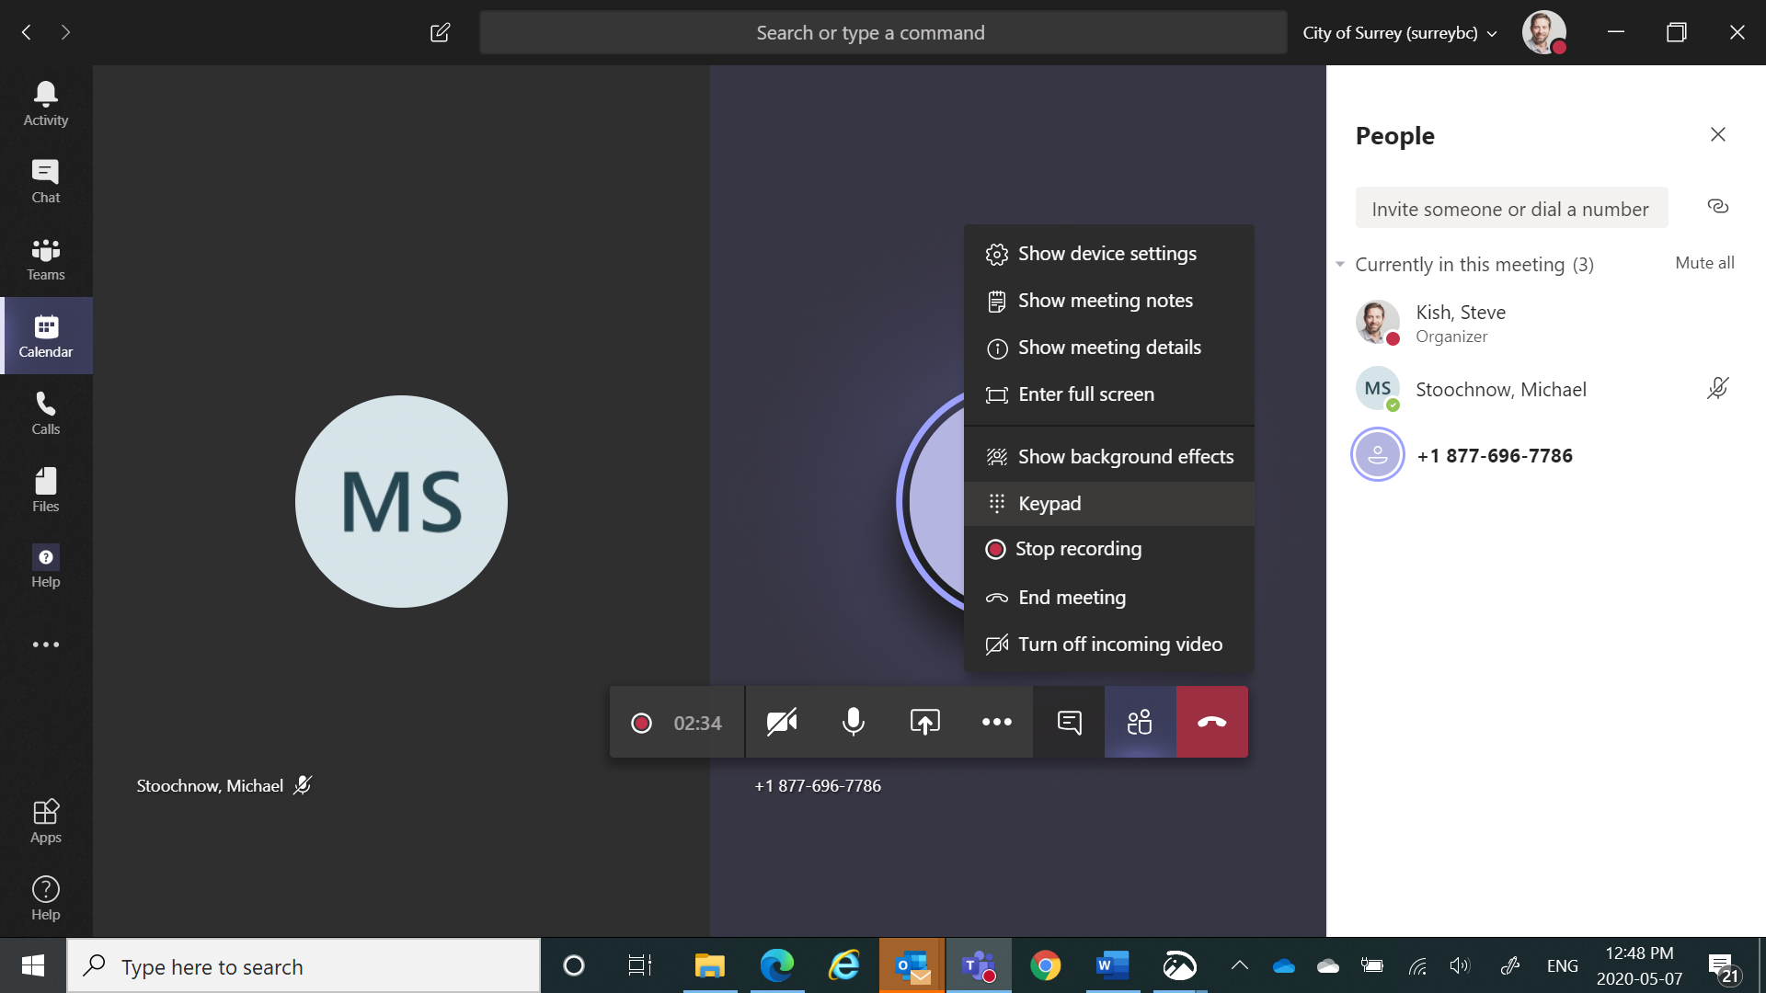Select the Calendar sidebar item
Viewport: 1766px width, 993px height.
[46, 336]
